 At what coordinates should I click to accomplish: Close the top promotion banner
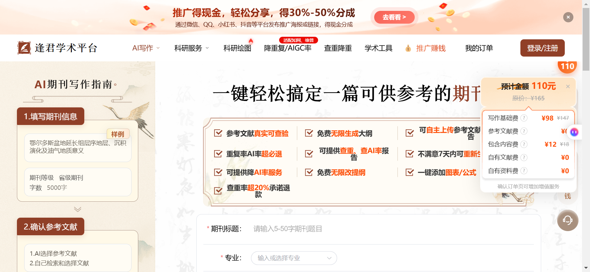click(x=568, y=17)
